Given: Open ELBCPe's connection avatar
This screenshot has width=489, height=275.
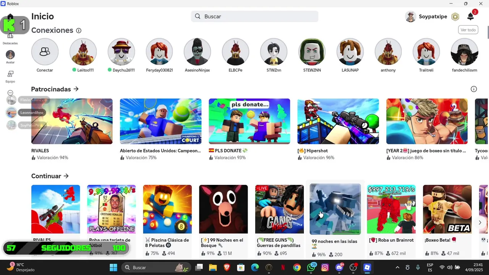Looking at the screenshot, I should coord(236,52).
